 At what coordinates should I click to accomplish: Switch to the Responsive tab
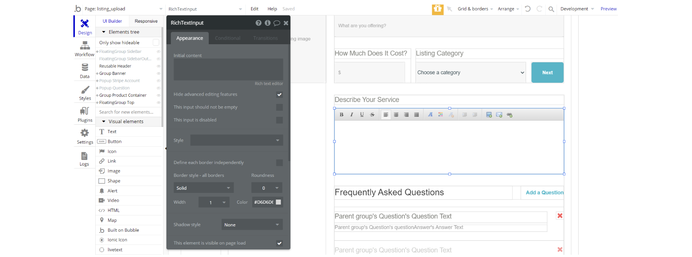point(146,21)
